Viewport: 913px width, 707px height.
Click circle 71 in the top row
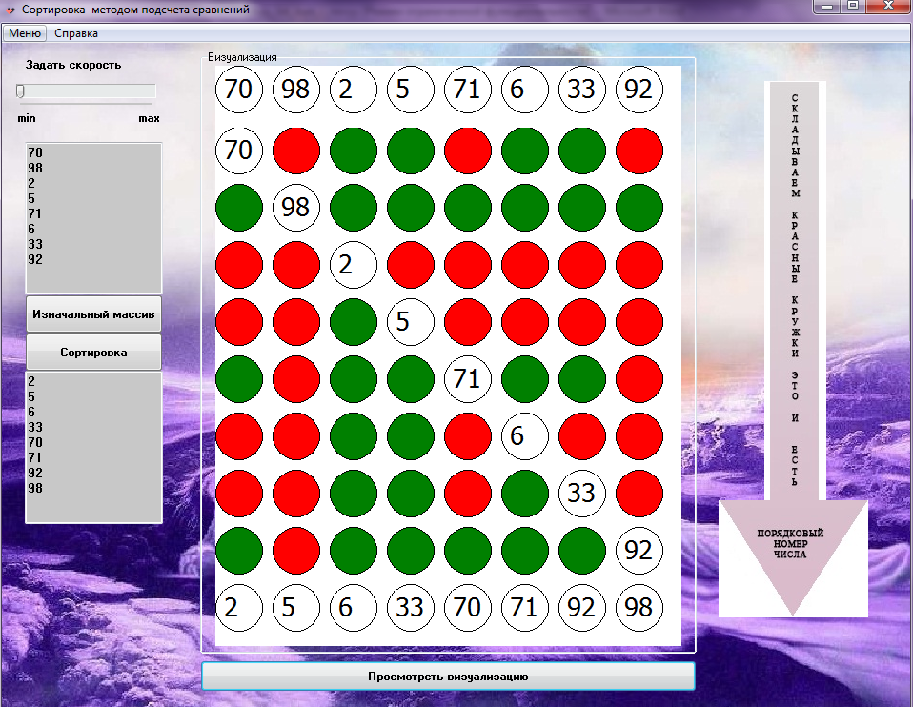468,90
